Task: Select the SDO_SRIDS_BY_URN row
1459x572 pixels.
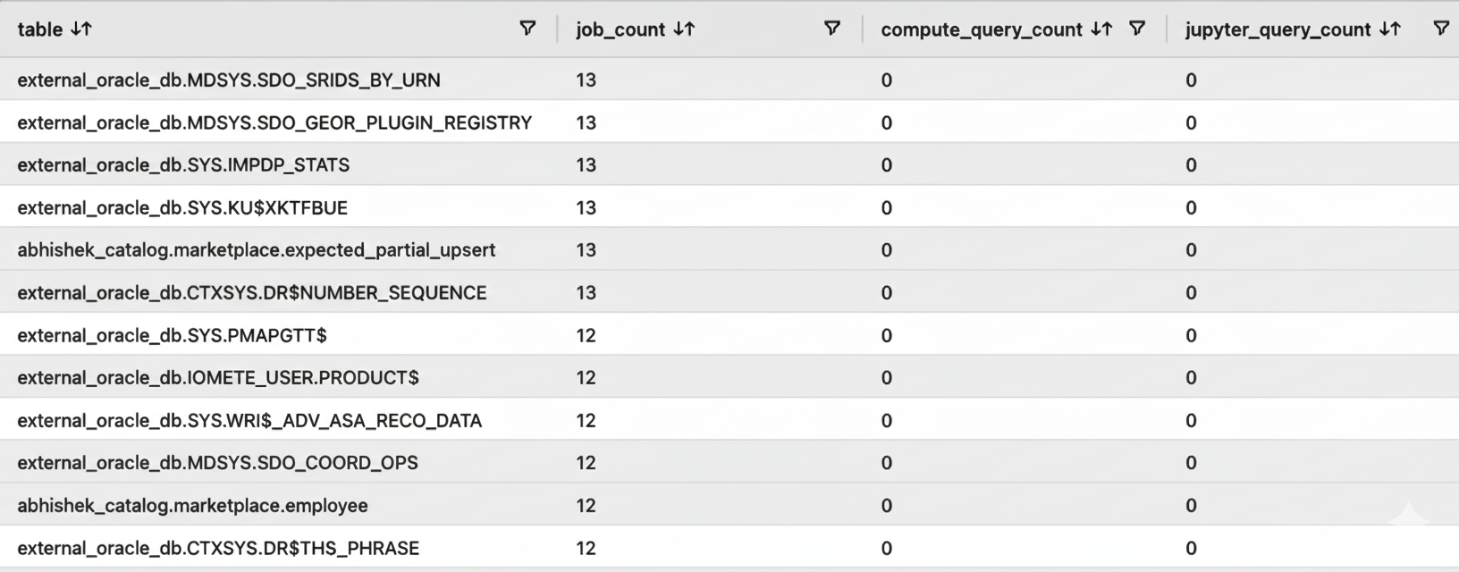Action: point(229,80)
